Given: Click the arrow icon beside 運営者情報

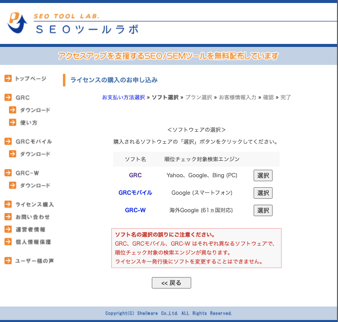Looking at the screenshot, I should (x=8, y=229).
